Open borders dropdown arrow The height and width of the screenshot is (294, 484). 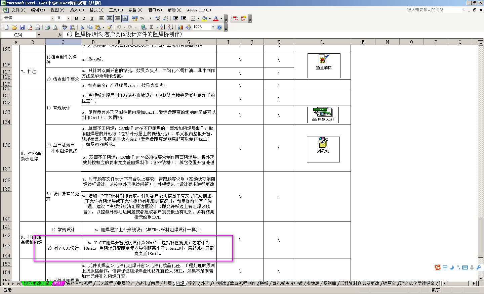pos(198,18)
